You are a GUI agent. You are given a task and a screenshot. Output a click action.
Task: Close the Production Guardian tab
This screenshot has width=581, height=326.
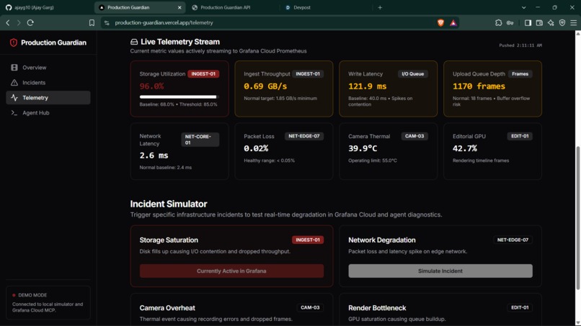point(179,7)
